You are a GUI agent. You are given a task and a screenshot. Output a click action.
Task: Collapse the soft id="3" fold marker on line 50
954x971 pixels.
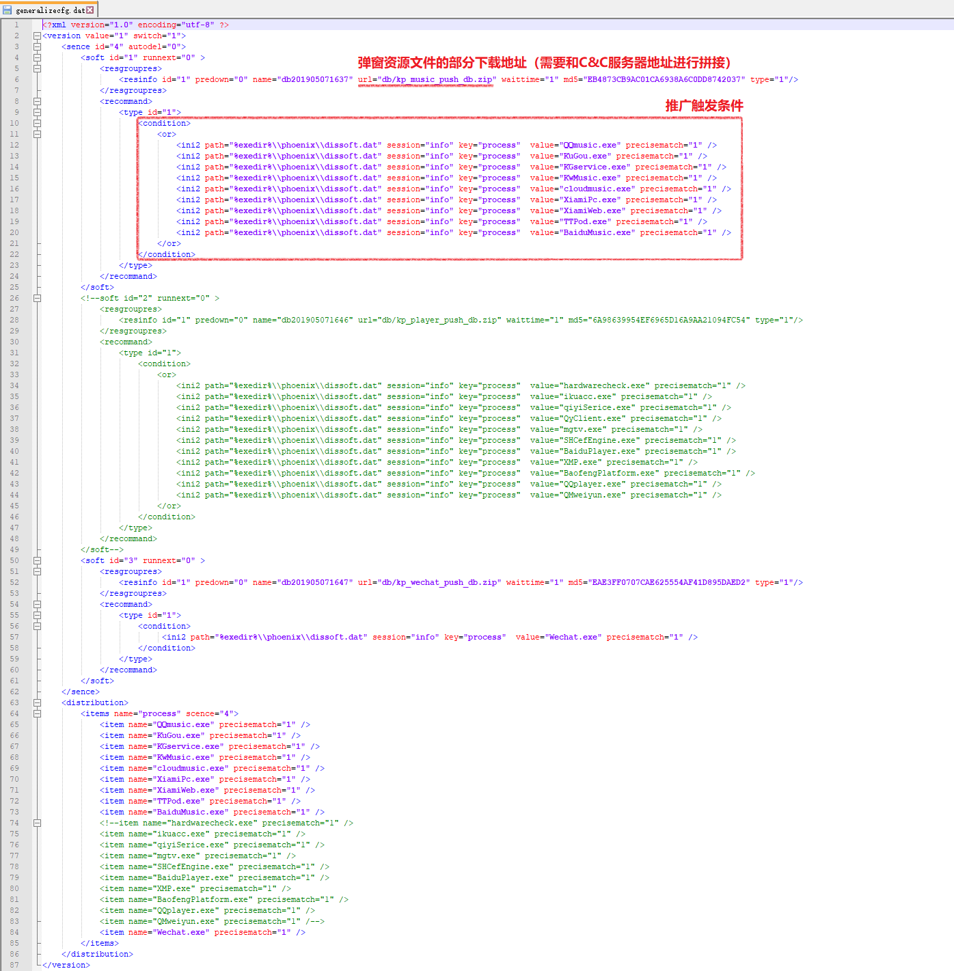pyautogui.click(x=38, y=560)
